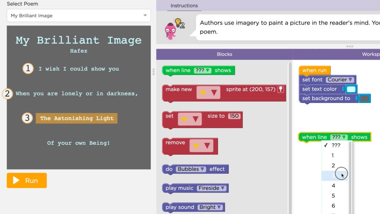
Task: Choose option 4 in the line dropdown
Action: pyautogui.click(x=333, y=185)
